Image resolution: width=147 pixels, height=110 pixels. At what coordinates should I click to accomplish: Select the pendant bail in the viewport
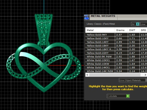(44, 30)
